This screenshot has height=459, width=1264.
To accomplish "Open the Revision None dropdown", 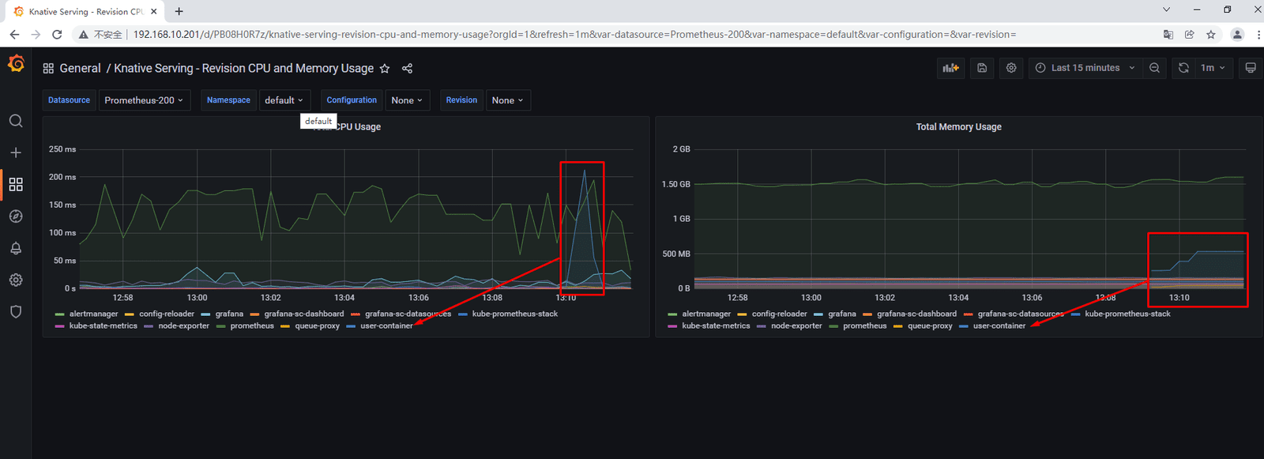I will (x=508, y=100).
